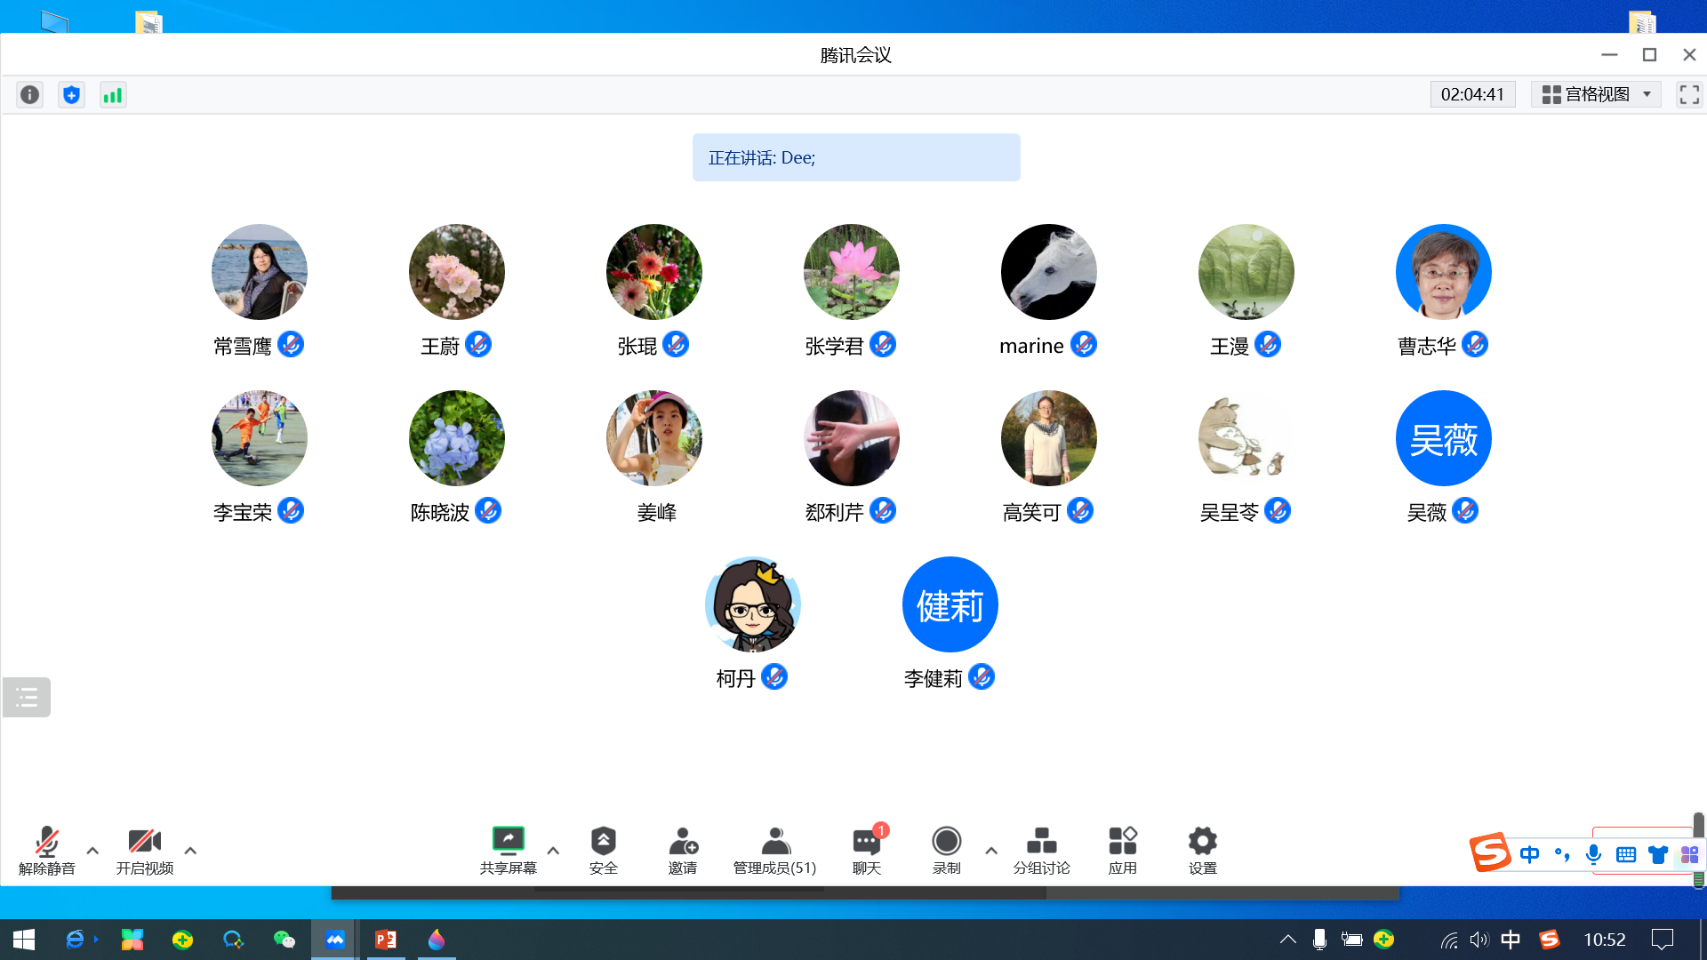This screenshot has height=960, width=1707.
Task: Click the blue 健莉 initials avatar
Action: click(x=950, y=604)
